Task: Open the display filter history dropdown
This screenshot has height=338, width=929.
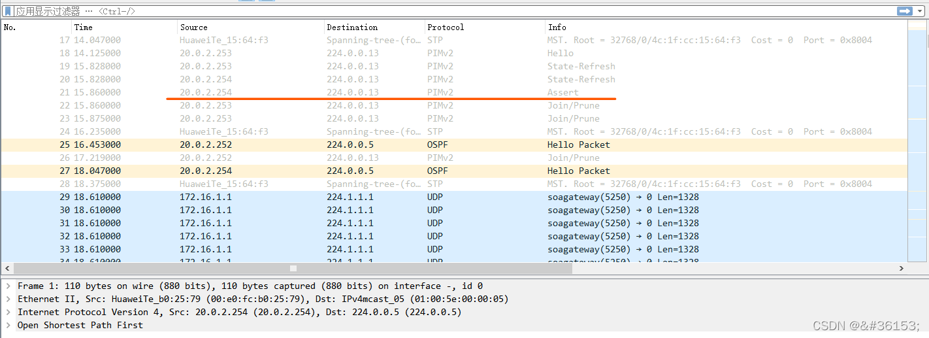Action: (919, 11)
